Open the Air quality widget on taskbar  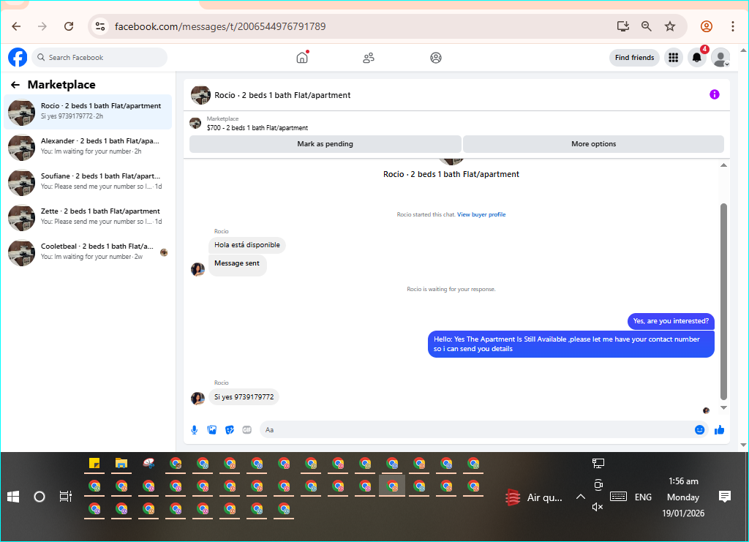tap(534, 497)
